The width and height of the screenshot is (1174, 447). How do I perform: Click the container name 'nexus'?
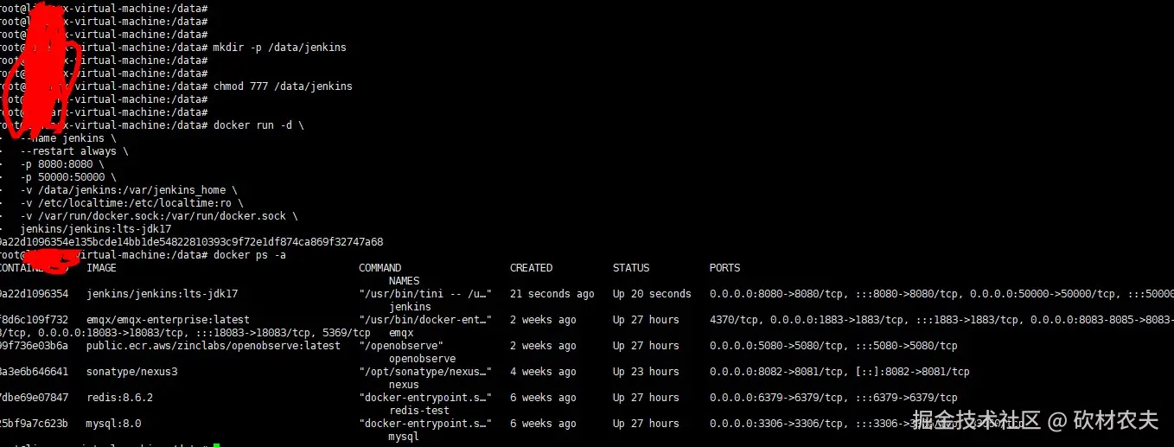(x=404, y=385)
